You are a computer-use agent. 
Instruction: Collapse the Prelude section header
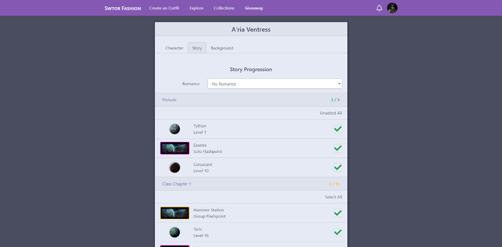[x=251, y=100]
